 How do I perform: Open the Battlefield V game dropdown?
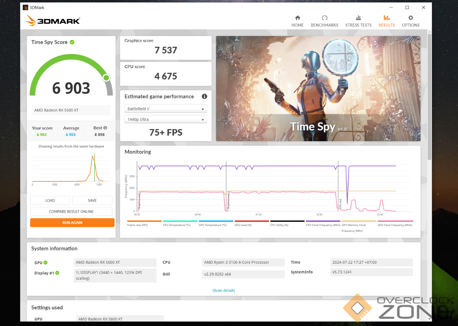tap(165, 109)
